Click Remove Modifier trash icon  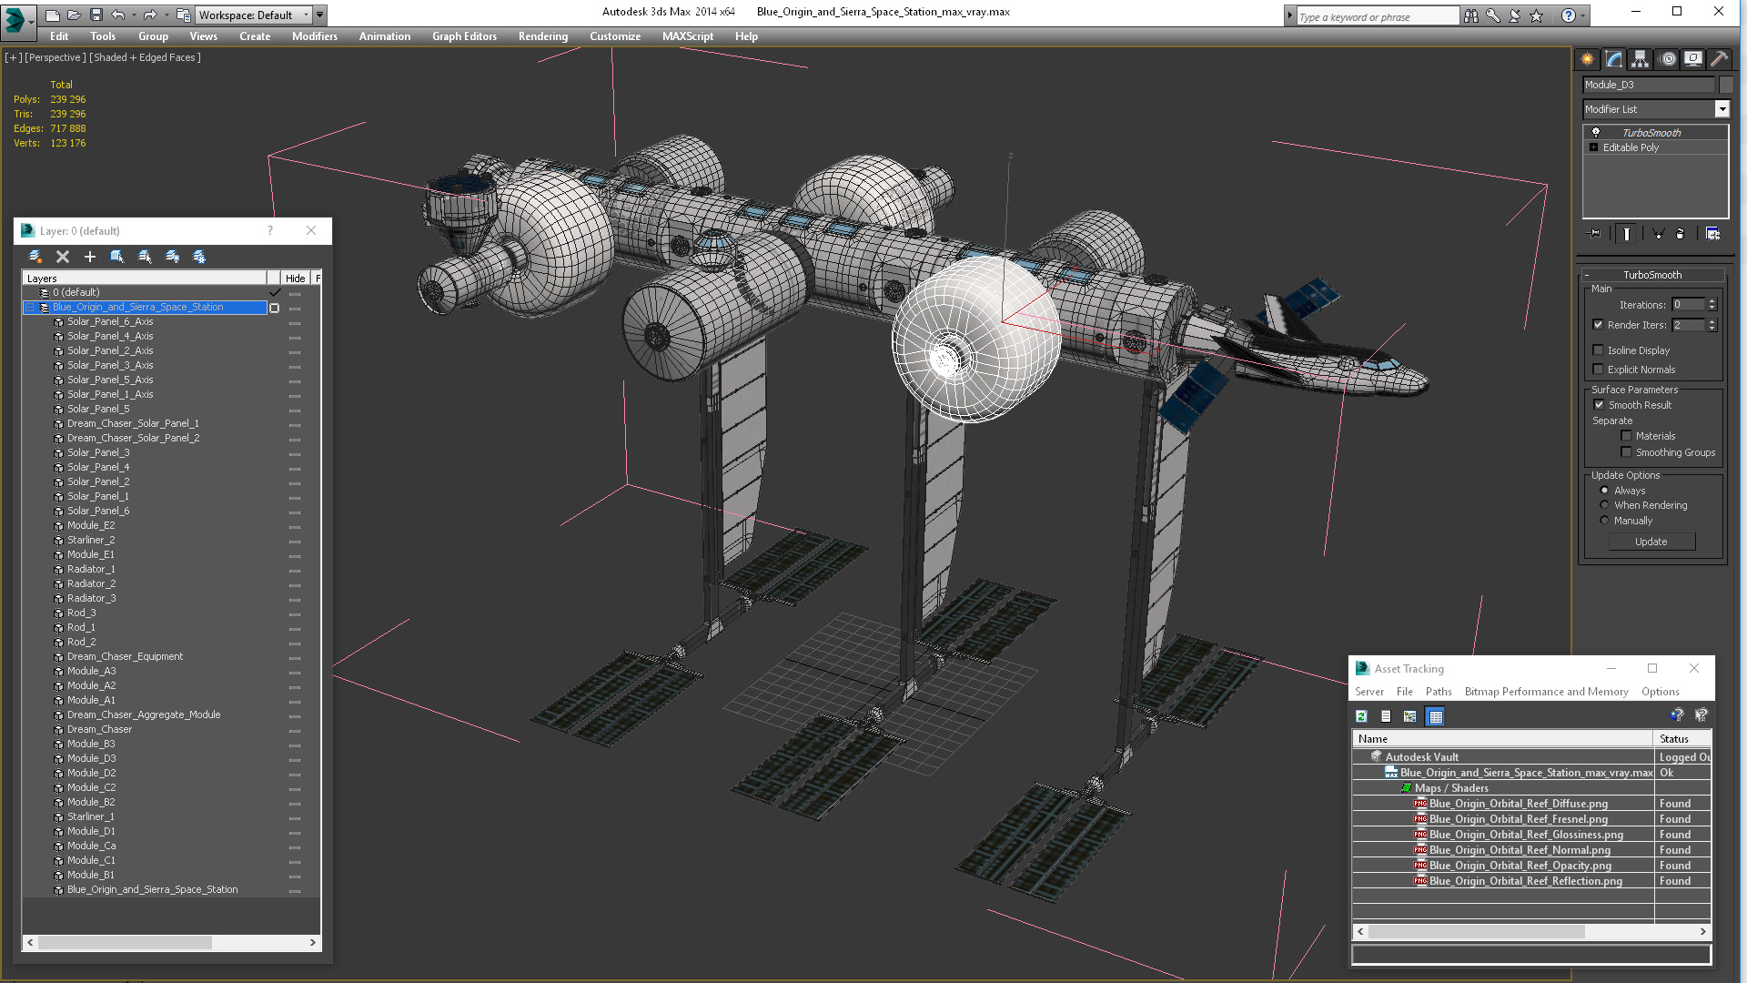pyautogui.click(x=1680, y=234)
